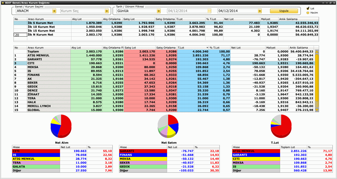Click the -105.033 Diğer value in Net Satım
Screen dimensions: 337x179
[181, 170]
